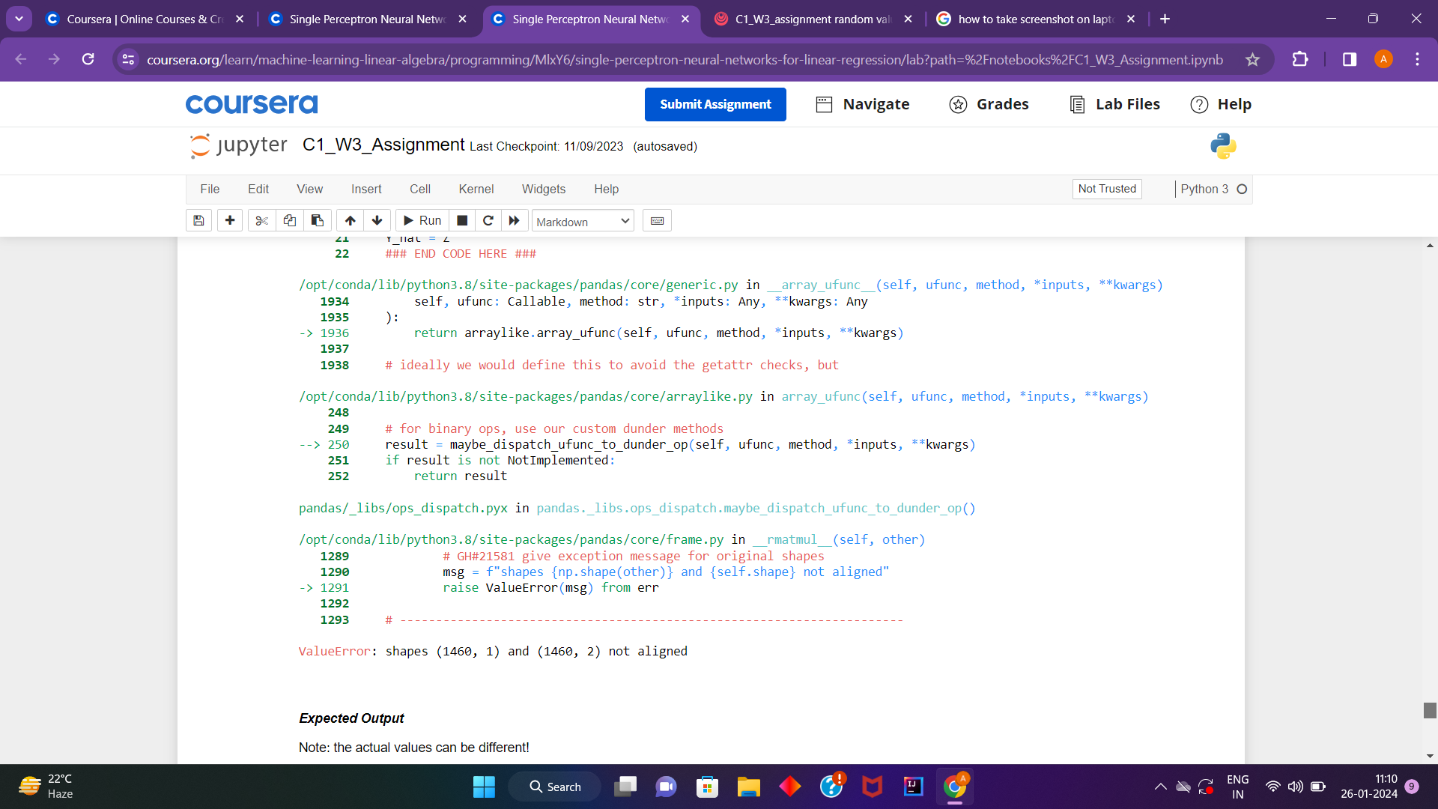The width and height of the screenshot is (1438, 809).
Task: Restart the kernel with the circular arrow
Action: click(x=488, y=220)
